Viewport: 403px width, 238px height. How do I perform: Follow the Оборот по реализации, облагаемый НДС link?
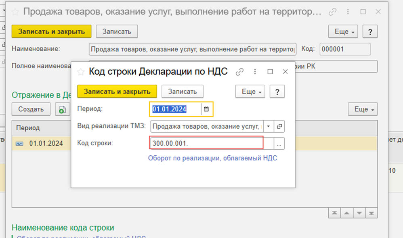[x=212, y=158]
